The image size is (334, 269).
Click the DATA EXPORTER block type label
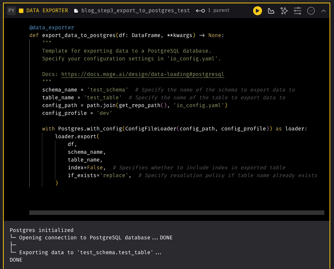[x=47, y=10]
